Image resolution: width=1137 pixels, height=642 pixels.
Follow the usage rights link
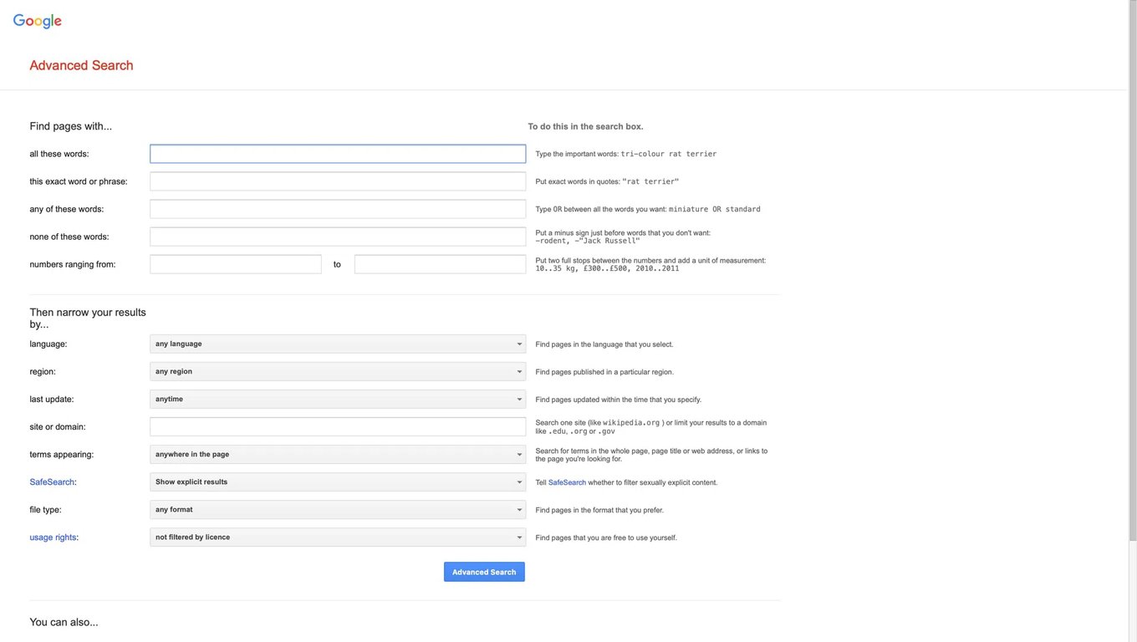coord(53,537)
